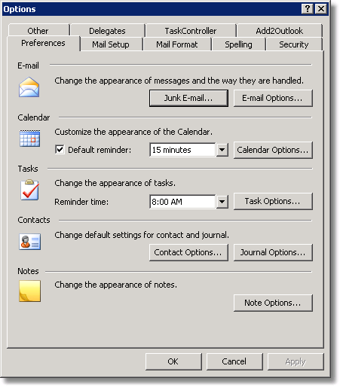Toggle the Default reminder checkbox
This screenshot has width=340, height=387.
click(60, 150)
